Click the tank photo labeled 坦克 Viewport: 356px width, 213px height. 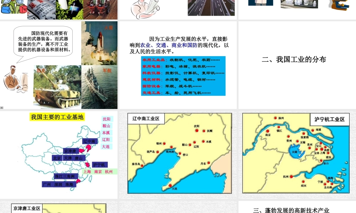click(57, 87)
